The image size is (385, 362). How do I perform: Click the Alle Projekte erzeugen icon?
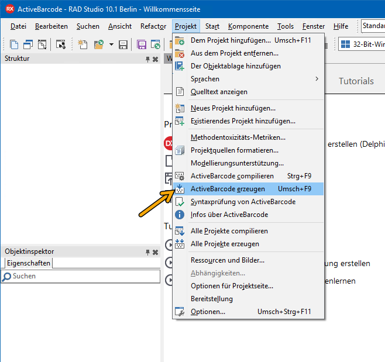click(180, 244)
